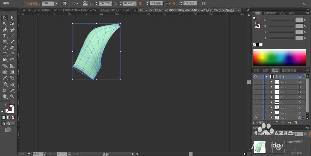Toggle eye icon of bottom sublayer
311x156 pixels.
[x=255, y=118]
